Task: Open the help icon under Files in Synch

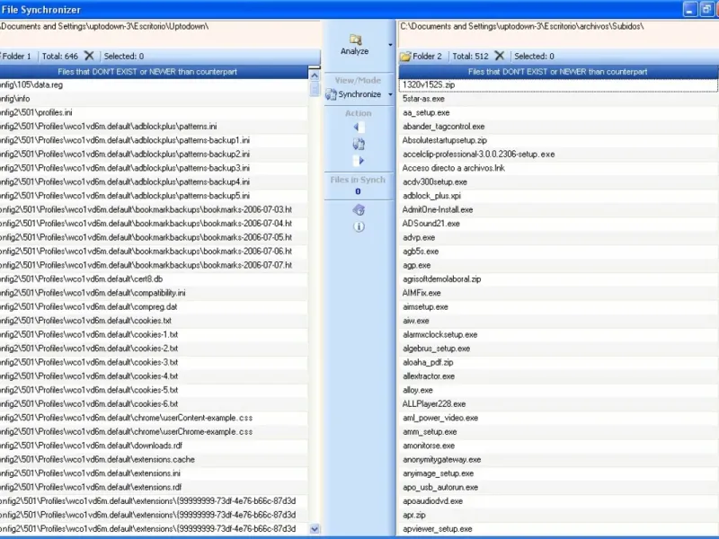Action: (x=359, y=210)
